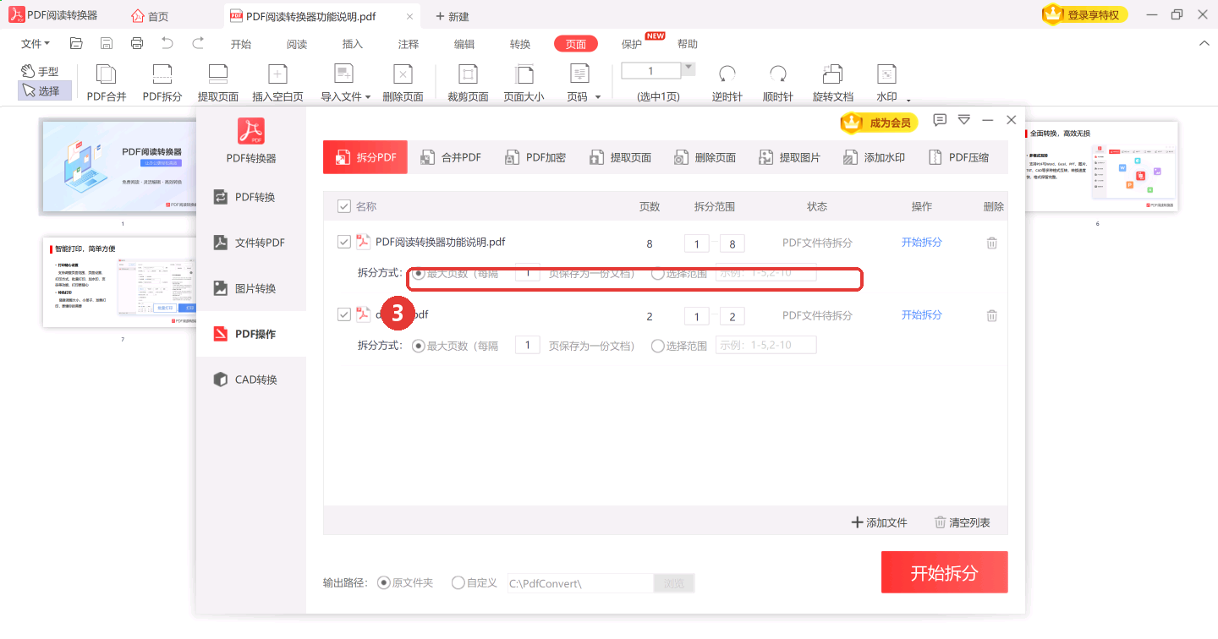The height and width of the screenshot is (639, 1218).
Task: Switch to the PDF加密 tab
Action: point(535,157)
